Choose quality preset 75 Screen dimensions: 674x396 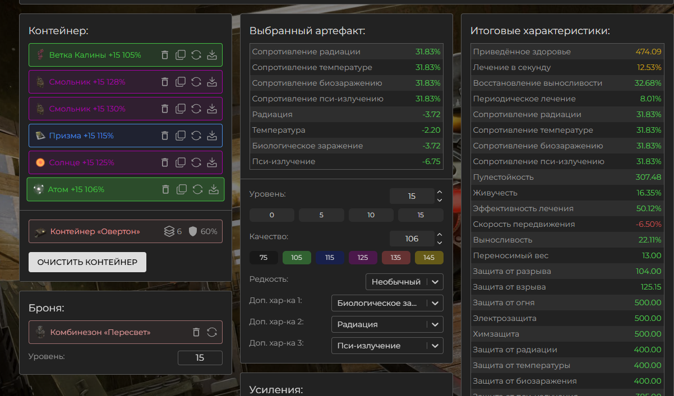click(264, 258)
